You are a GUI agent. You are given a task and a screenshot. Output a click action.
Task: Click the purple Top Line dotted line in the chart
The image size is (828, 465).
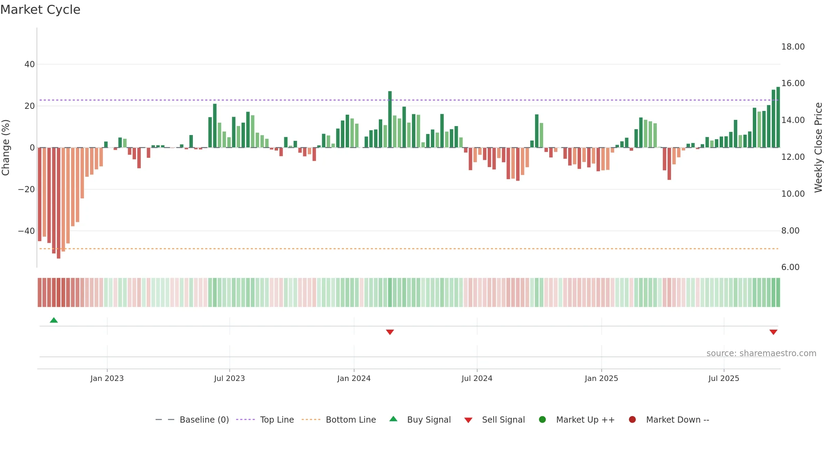coord(409,100)
